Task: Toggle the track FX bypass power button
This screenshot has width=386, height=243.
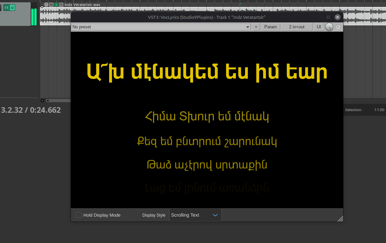Action: click(12, 8)
